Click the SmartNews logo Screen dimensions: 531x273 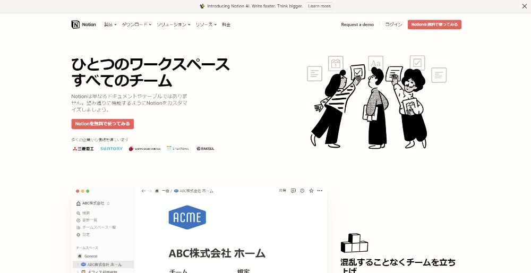coord(178,149)
